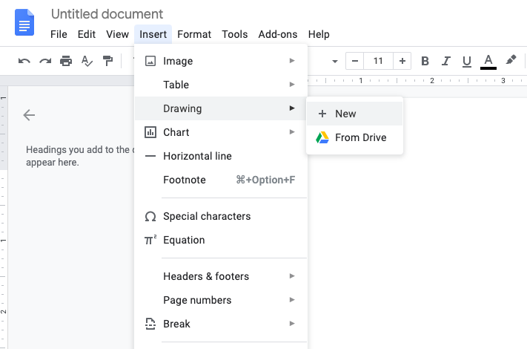Viewport: 527px width, 349px height.
Task: Open the Google Docs home icon
Action: 25,23
